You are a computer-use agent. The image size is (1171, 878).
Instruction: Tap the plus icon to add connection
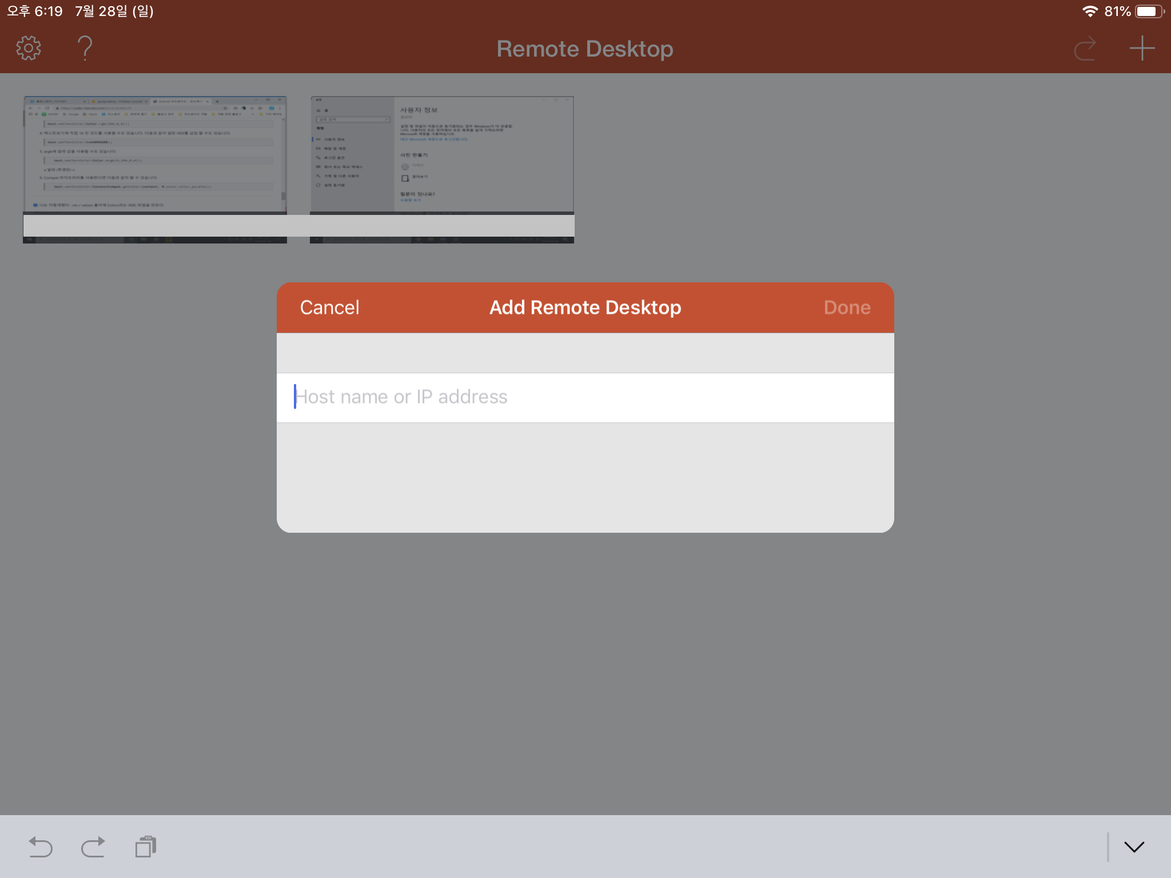[1142, 49]
